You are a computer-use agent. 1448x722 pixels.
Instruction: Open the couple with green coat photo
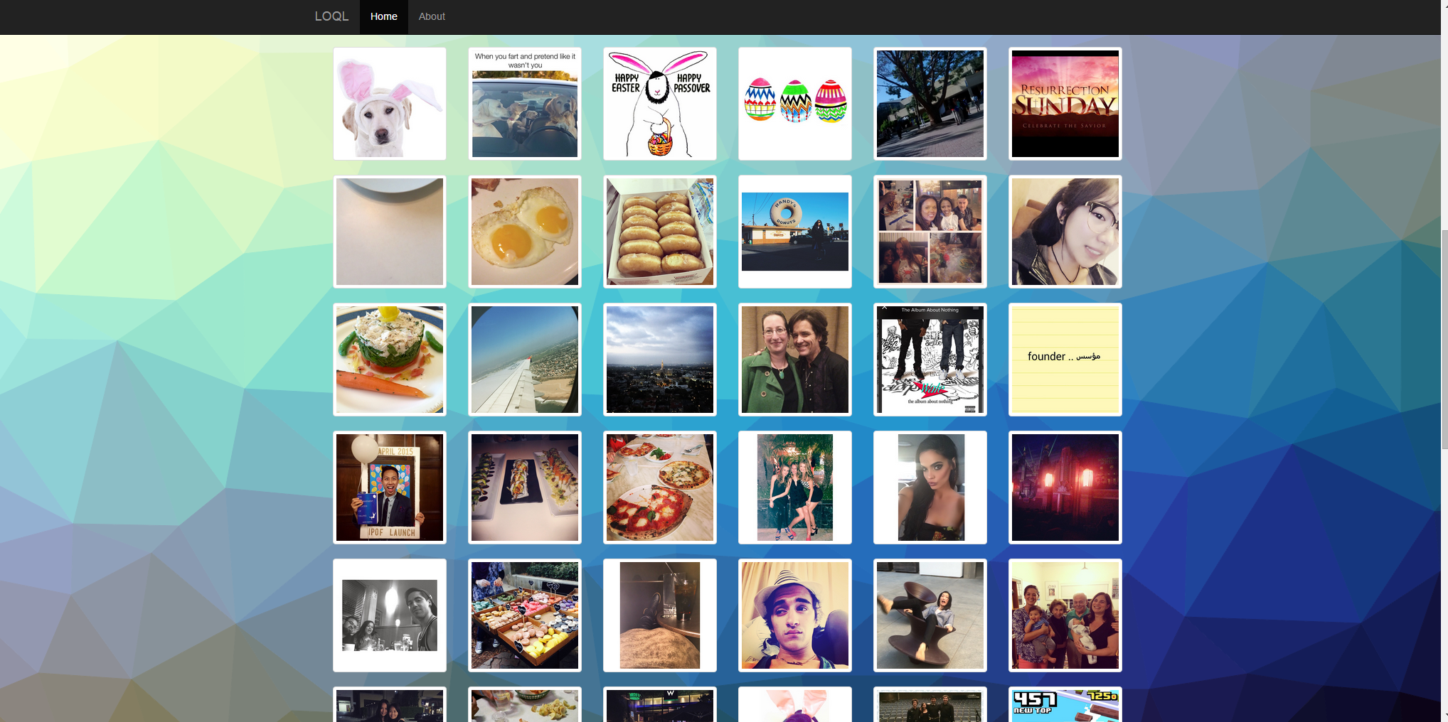click(x=795, y=360)
